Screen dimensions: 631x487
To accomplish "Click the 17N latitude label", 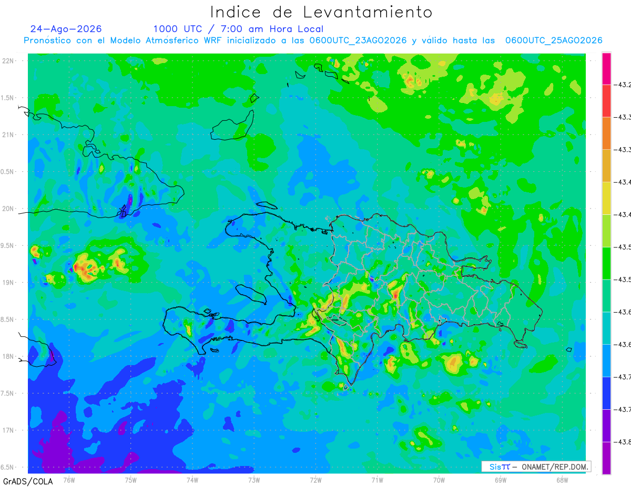I will tap(9, 430).
